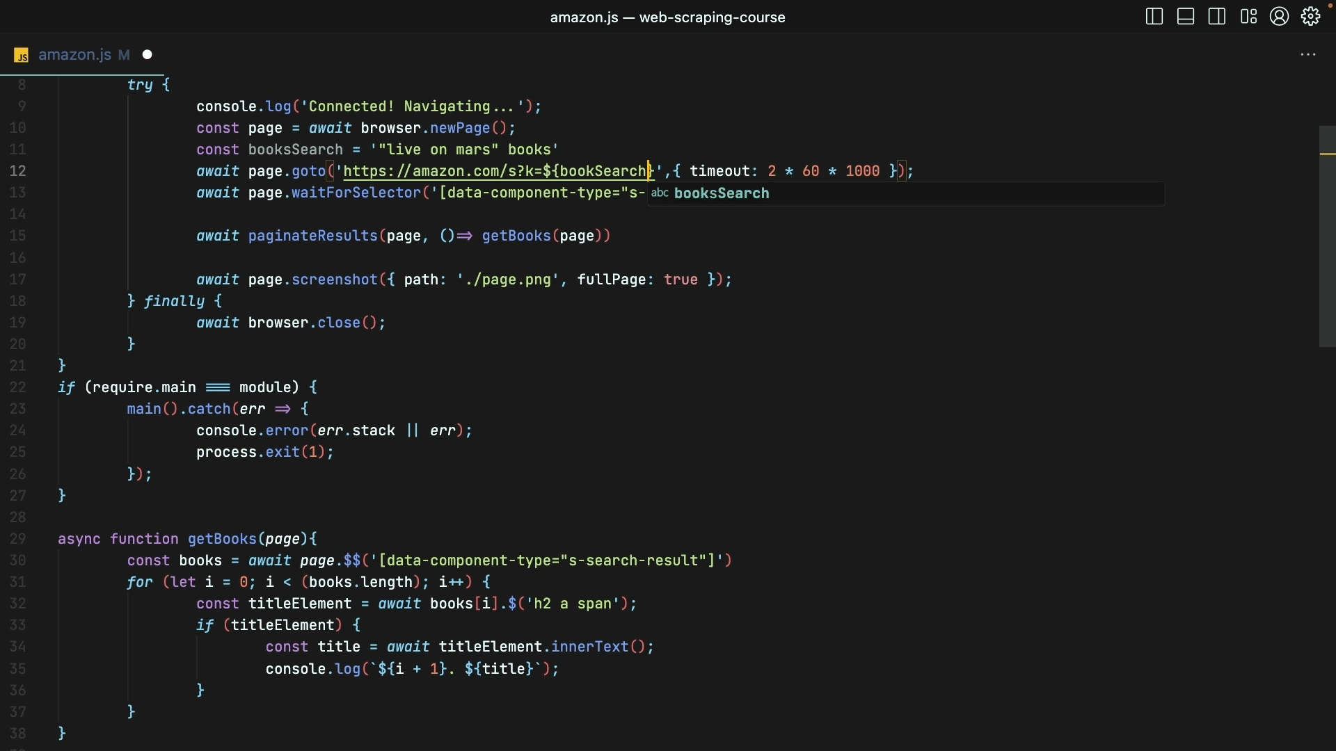Close the amazon.js tab via unsaved dot
This screenshot has height=751, width=1336.
(x=147, y=55)
